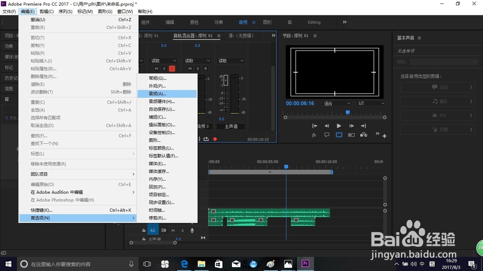Click the fx badge on the long audio clip
This screenshot has height=271, width=483.
pyautogui.click(x=213, y=211)
